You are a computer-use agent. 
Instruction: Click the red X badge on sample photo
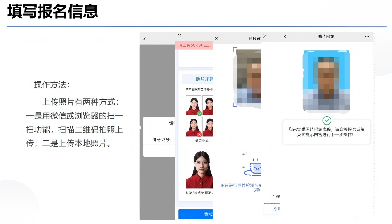[199, 134]
